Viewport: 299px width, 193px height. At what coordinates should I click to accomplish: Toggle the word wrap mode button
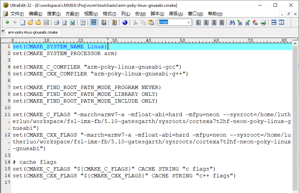coord(94,22)
